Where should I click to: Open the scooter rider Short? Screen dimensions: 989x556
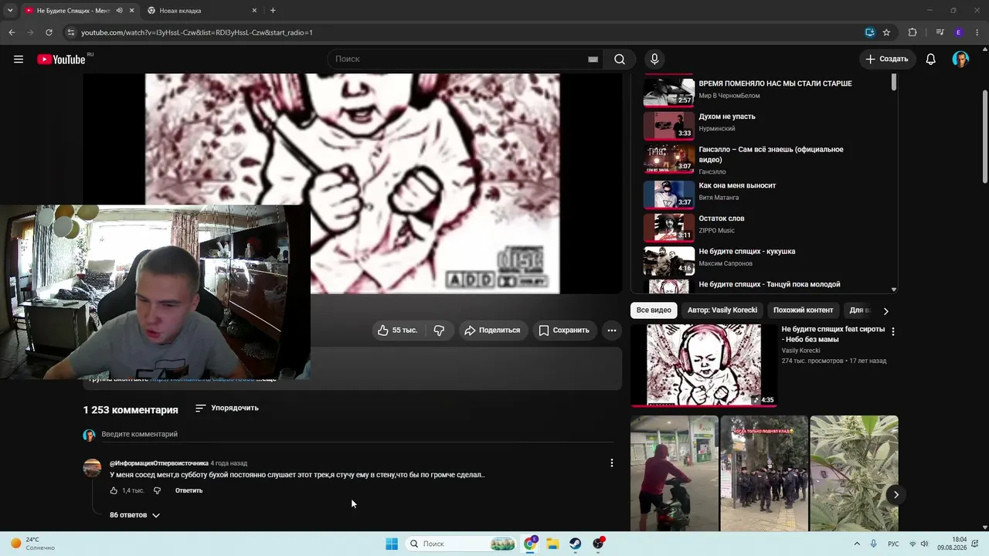coord(675,473)
